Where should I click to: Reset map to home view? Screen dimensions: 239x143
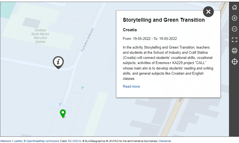[234, 7]
